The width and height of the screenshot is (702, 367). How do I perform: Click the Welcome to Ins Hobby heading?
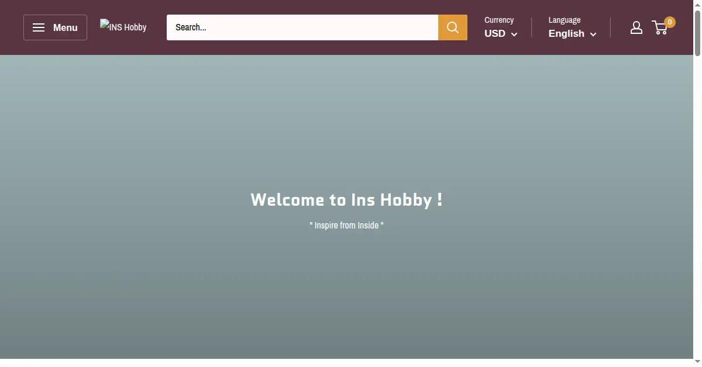(346, 200)
